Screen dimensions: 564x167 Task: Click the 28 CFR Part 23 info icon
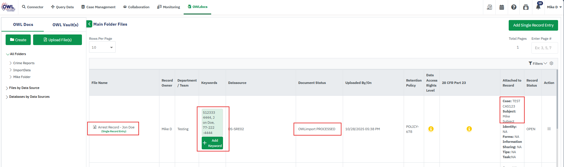(469, 129)
